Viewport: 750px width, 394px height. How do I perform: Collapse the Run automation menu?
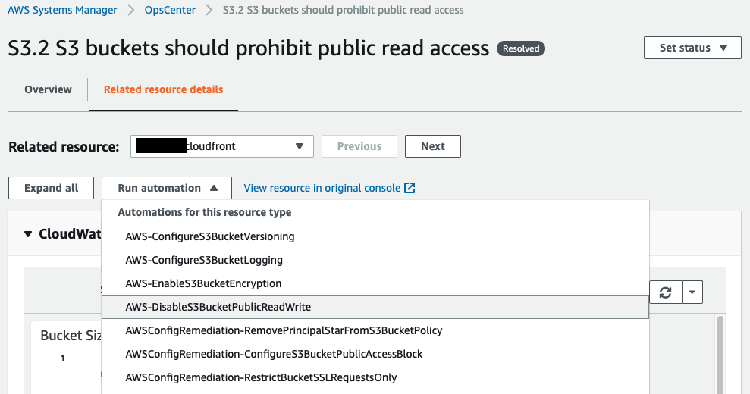pyautogui.click(x=166, y=188)
